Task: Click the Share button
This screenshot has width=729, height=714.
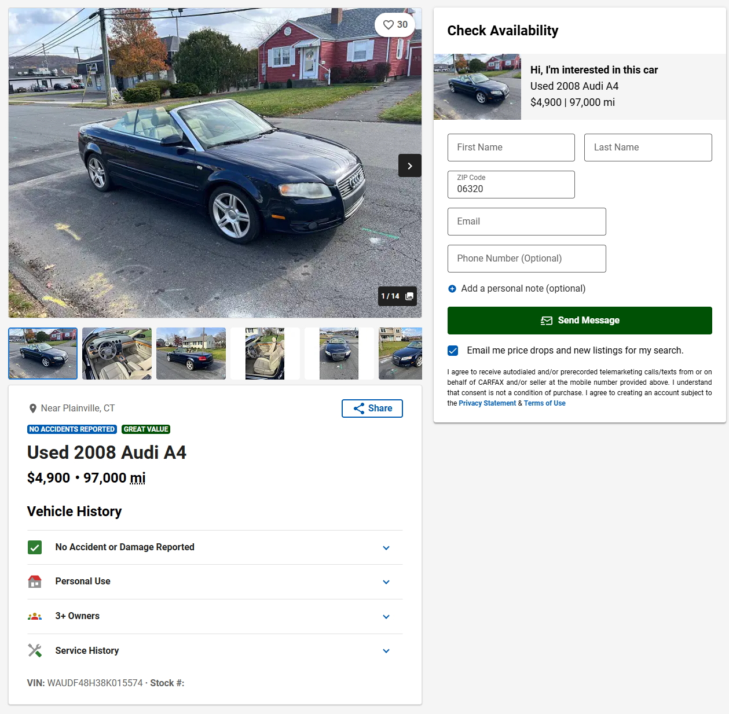Action: click(x=372, y=408)
